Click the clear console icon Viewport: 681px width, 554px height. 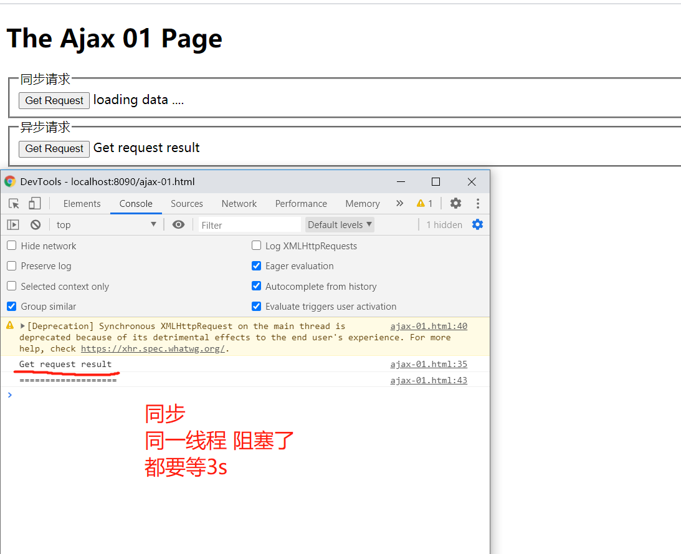[x=36, y=224]
